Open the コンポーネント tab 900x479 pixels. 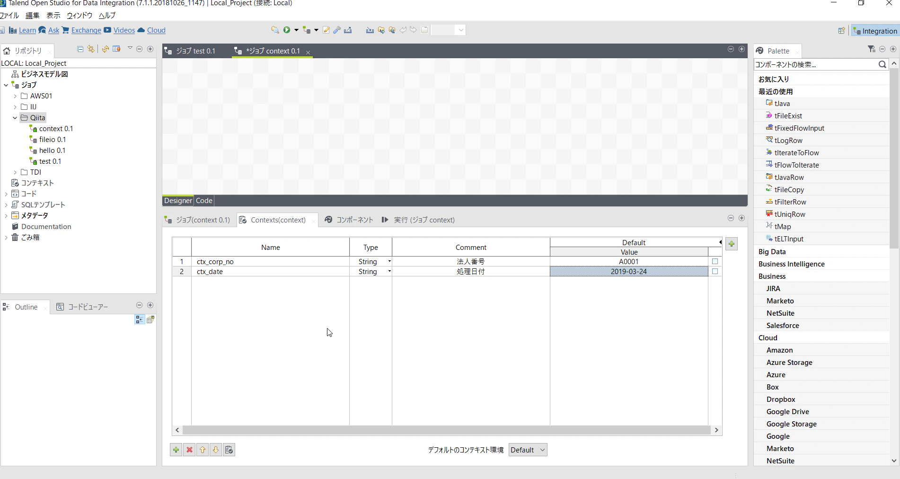point(349,220)
